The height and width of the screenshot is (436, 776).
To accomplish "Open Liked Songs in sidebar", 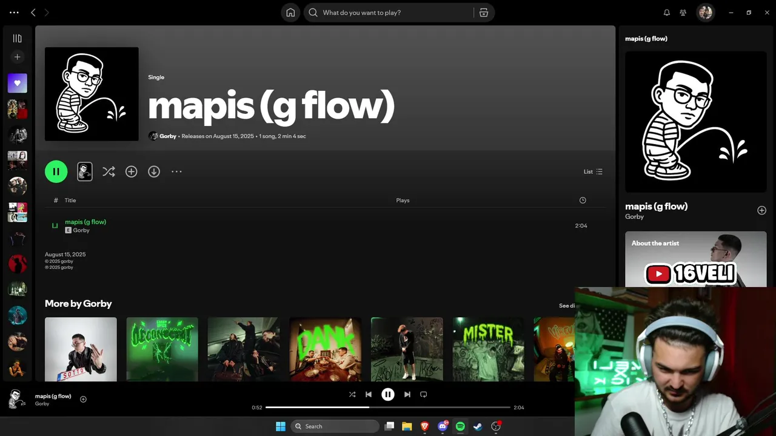I will [17, 83].
